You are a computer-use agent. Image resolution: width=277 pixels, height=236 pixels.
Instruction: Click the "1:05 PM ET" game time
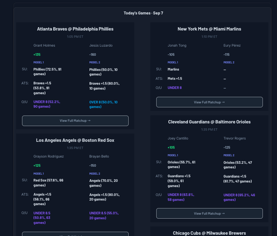click(x=75, y=37)
